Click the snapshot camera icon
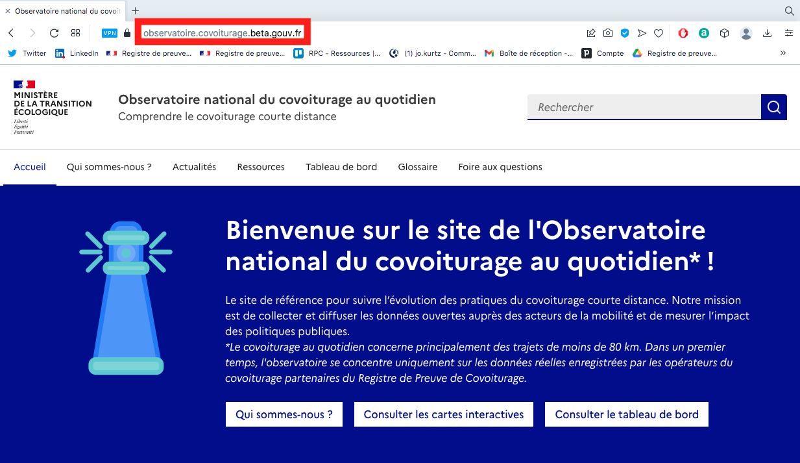Viewport: 800px width, 463px height. (608, 33)
